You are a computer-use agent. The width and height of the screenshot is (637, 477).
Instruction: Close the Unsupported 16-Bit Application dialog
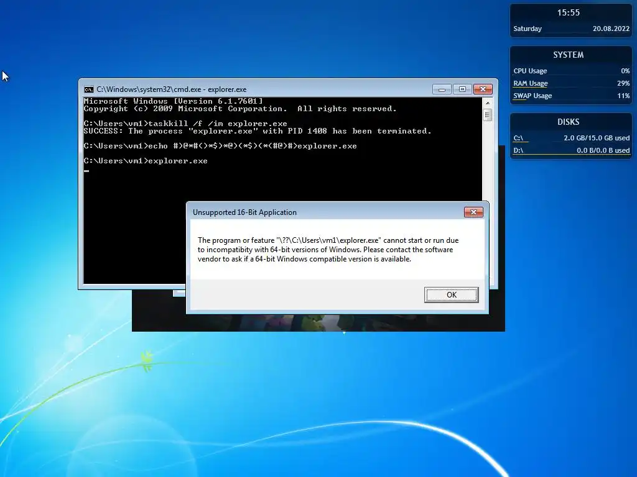click(x=473, y=212)
